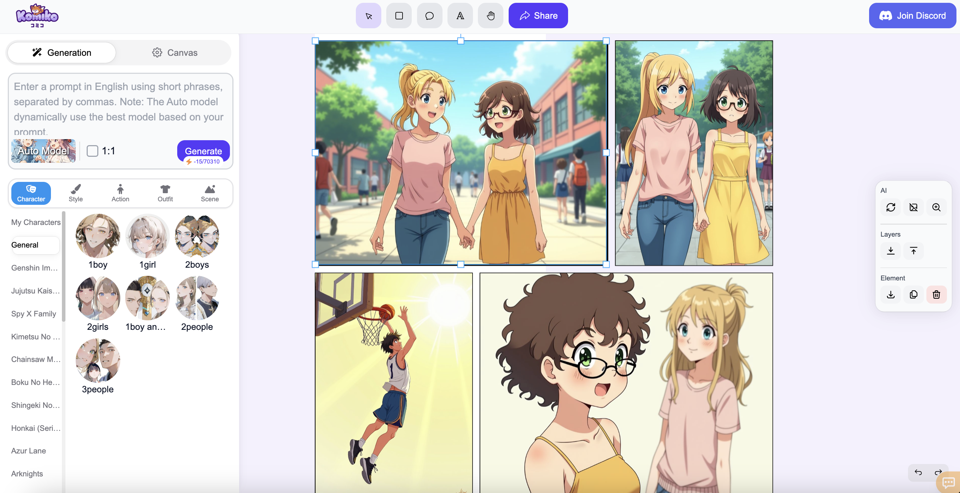Click the AI remove background icon
Image resolution: width=960 pixels, height=493 pixels.
(x=913, y=207)
